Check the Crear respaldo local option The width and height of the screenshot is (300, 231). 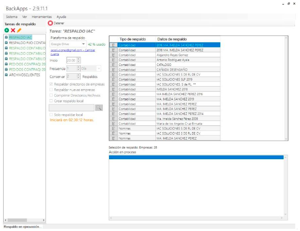tap(51, 100)
